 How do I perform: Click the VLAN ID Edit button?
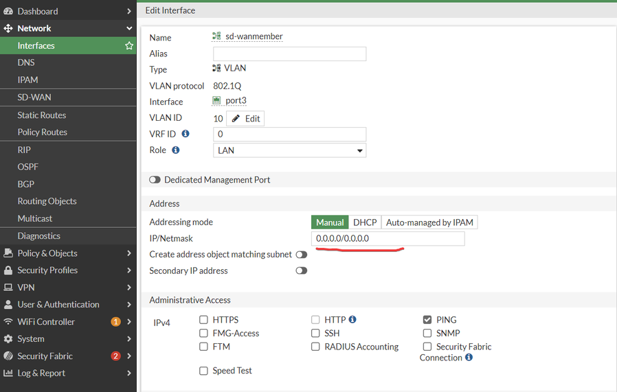click(x=245, y=119)
